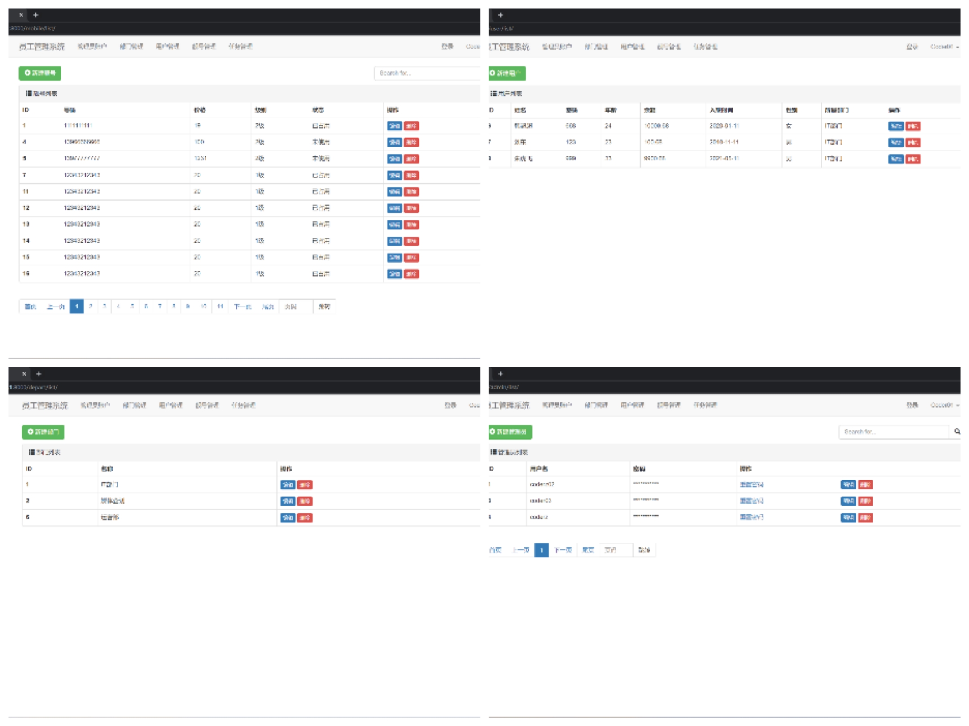Open new tab in mobile list window
The image size is (969, 726).
35,15
